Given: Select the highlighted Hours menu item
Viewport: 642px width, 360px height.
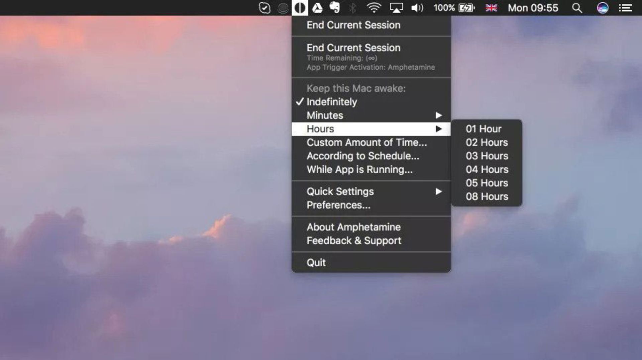Looking at the screenshot, I should [x=371, y=129].
